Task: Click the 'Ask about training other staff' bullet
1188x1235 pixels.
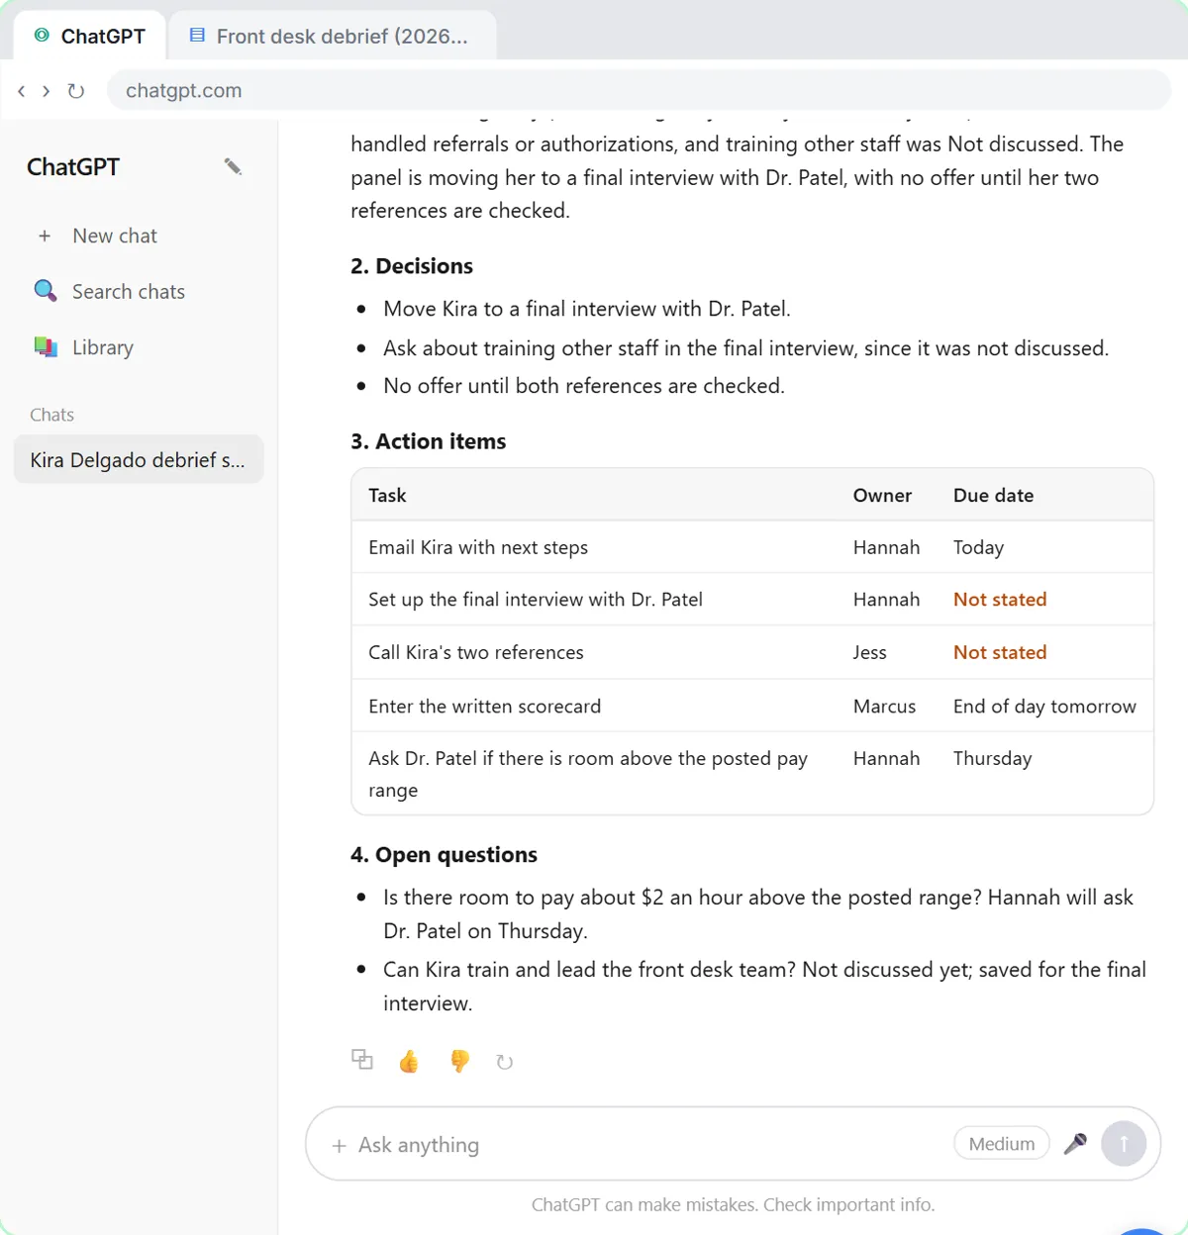Action: [x=745, y=348]
